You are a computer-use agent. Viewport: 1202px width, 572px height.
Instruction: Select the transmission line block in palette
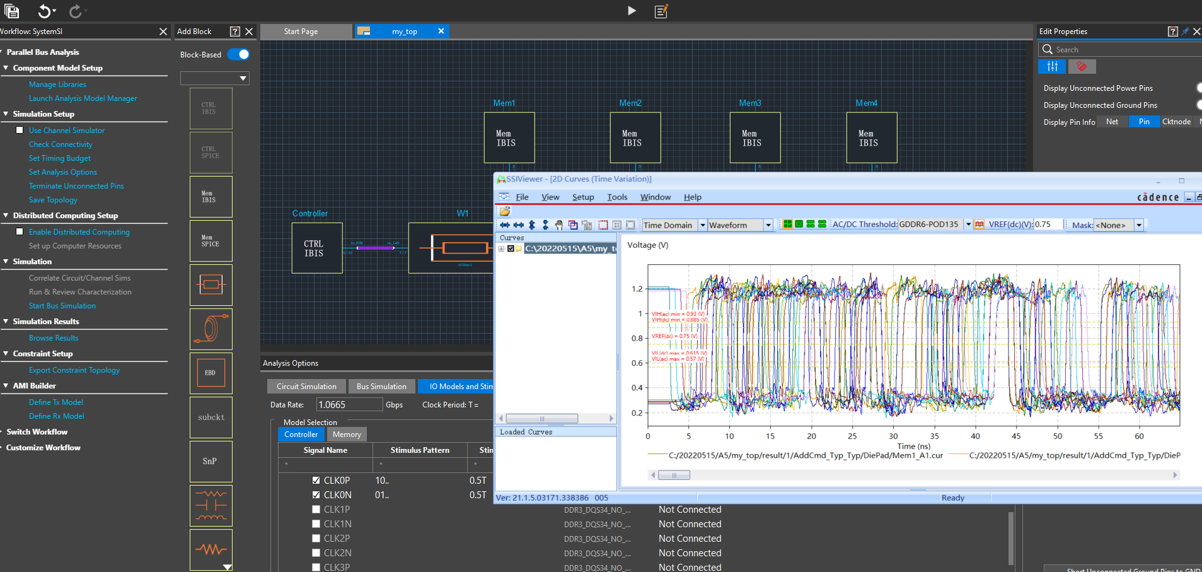click(x=211, y=285)
